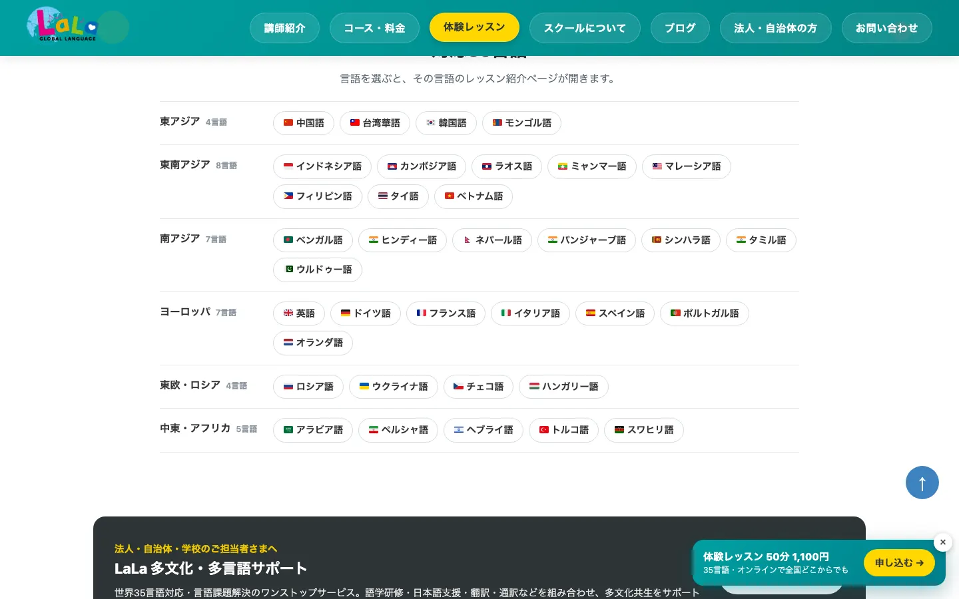Pick the スペイン語 chip
The width and height of the screenshot is (959, 599).
click(615, 313)
